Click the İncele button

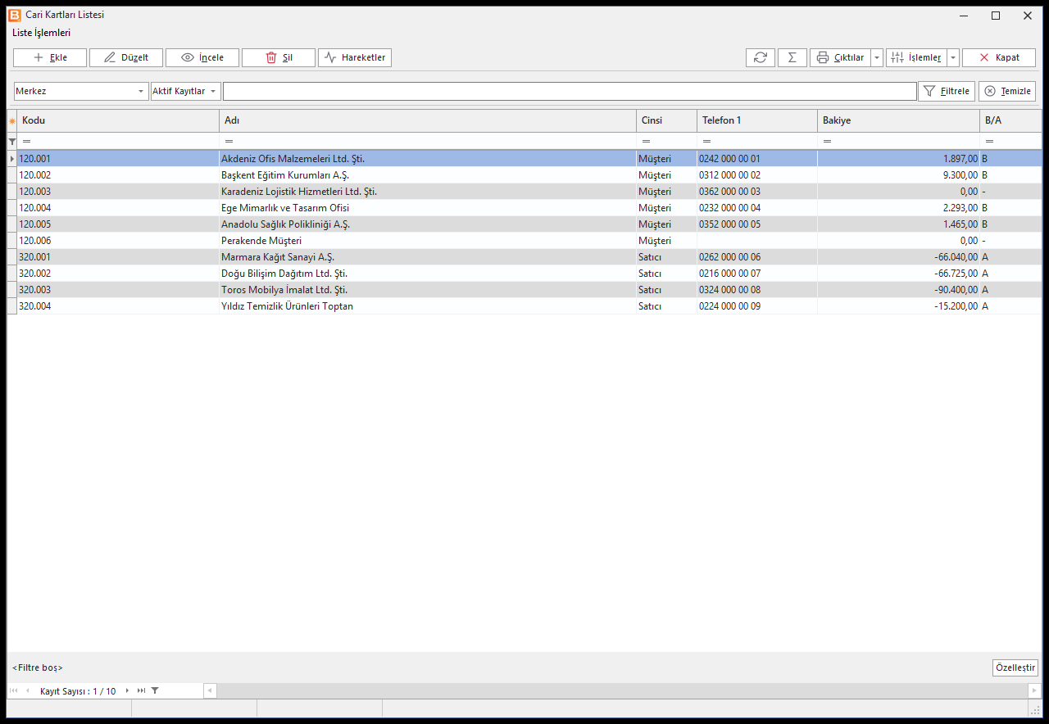(x=202, y=57)
